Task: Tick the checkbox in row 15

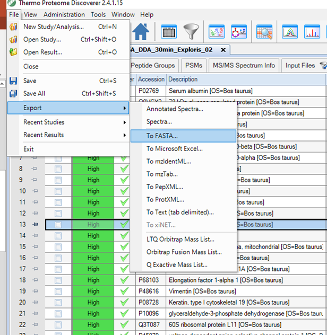Action: [x=58, y=247]
